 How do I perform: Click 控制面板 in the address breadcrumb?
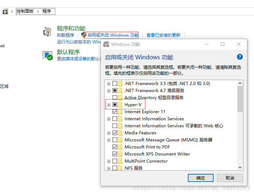(x=25, y=11)
